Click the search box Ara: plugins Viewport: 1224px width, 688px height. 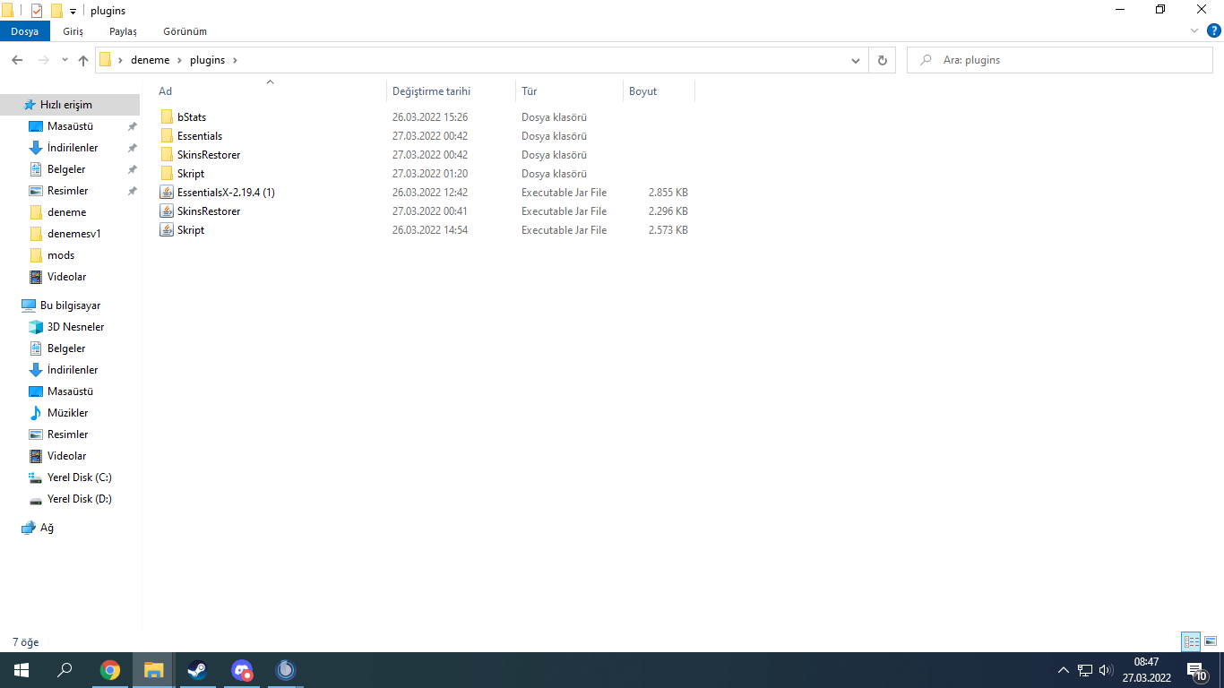(x=1060, y=60)
